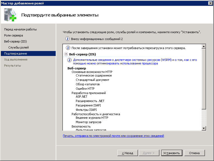Open the 'Службы ролей' sidebar step
Viewport: 214px width, 161px height.
pos(19,47)
